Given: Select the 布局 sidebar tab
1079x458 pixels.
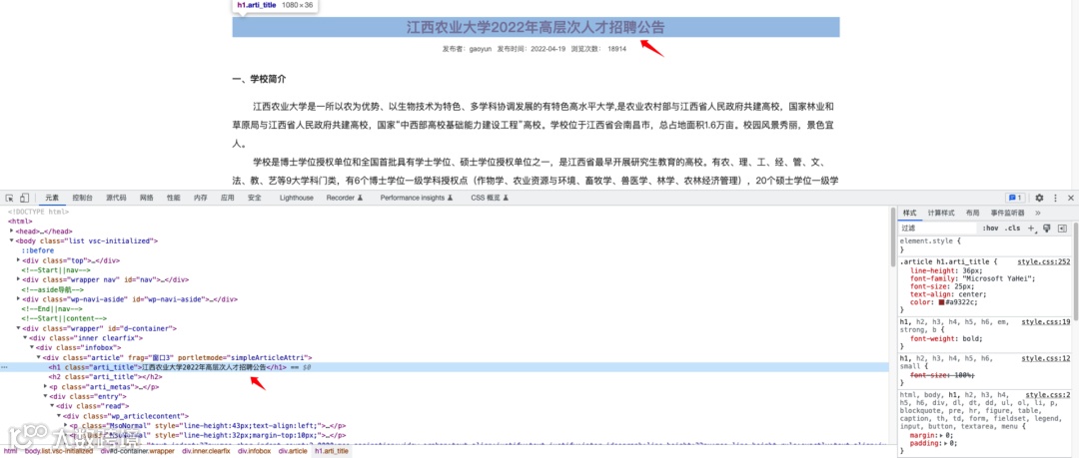Looking at the screenshot, I should [972, 214].
